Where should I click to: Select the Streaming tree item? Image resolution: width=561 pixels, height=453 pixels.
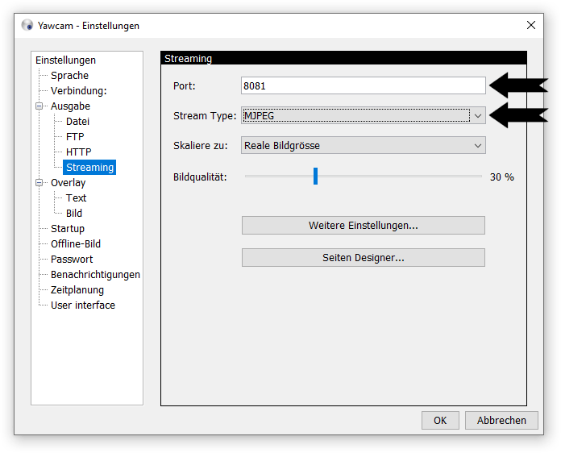pyautogui.click(x=89, y=168)
